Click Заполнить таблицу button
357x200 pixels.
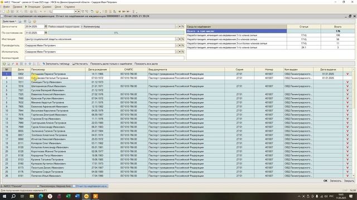(56, 64)
